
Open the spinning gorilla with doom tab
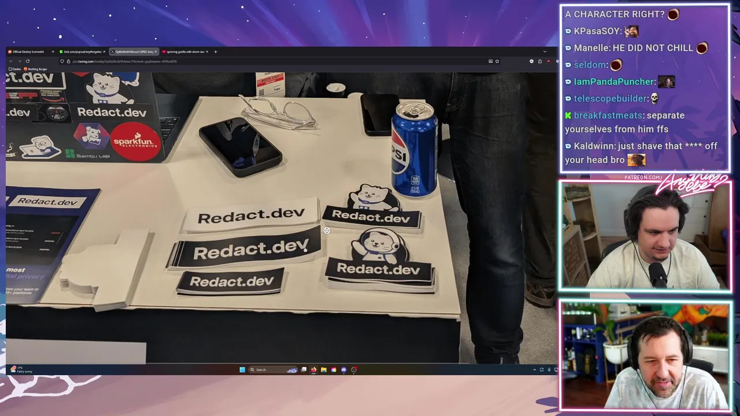(x=186, y=52)
